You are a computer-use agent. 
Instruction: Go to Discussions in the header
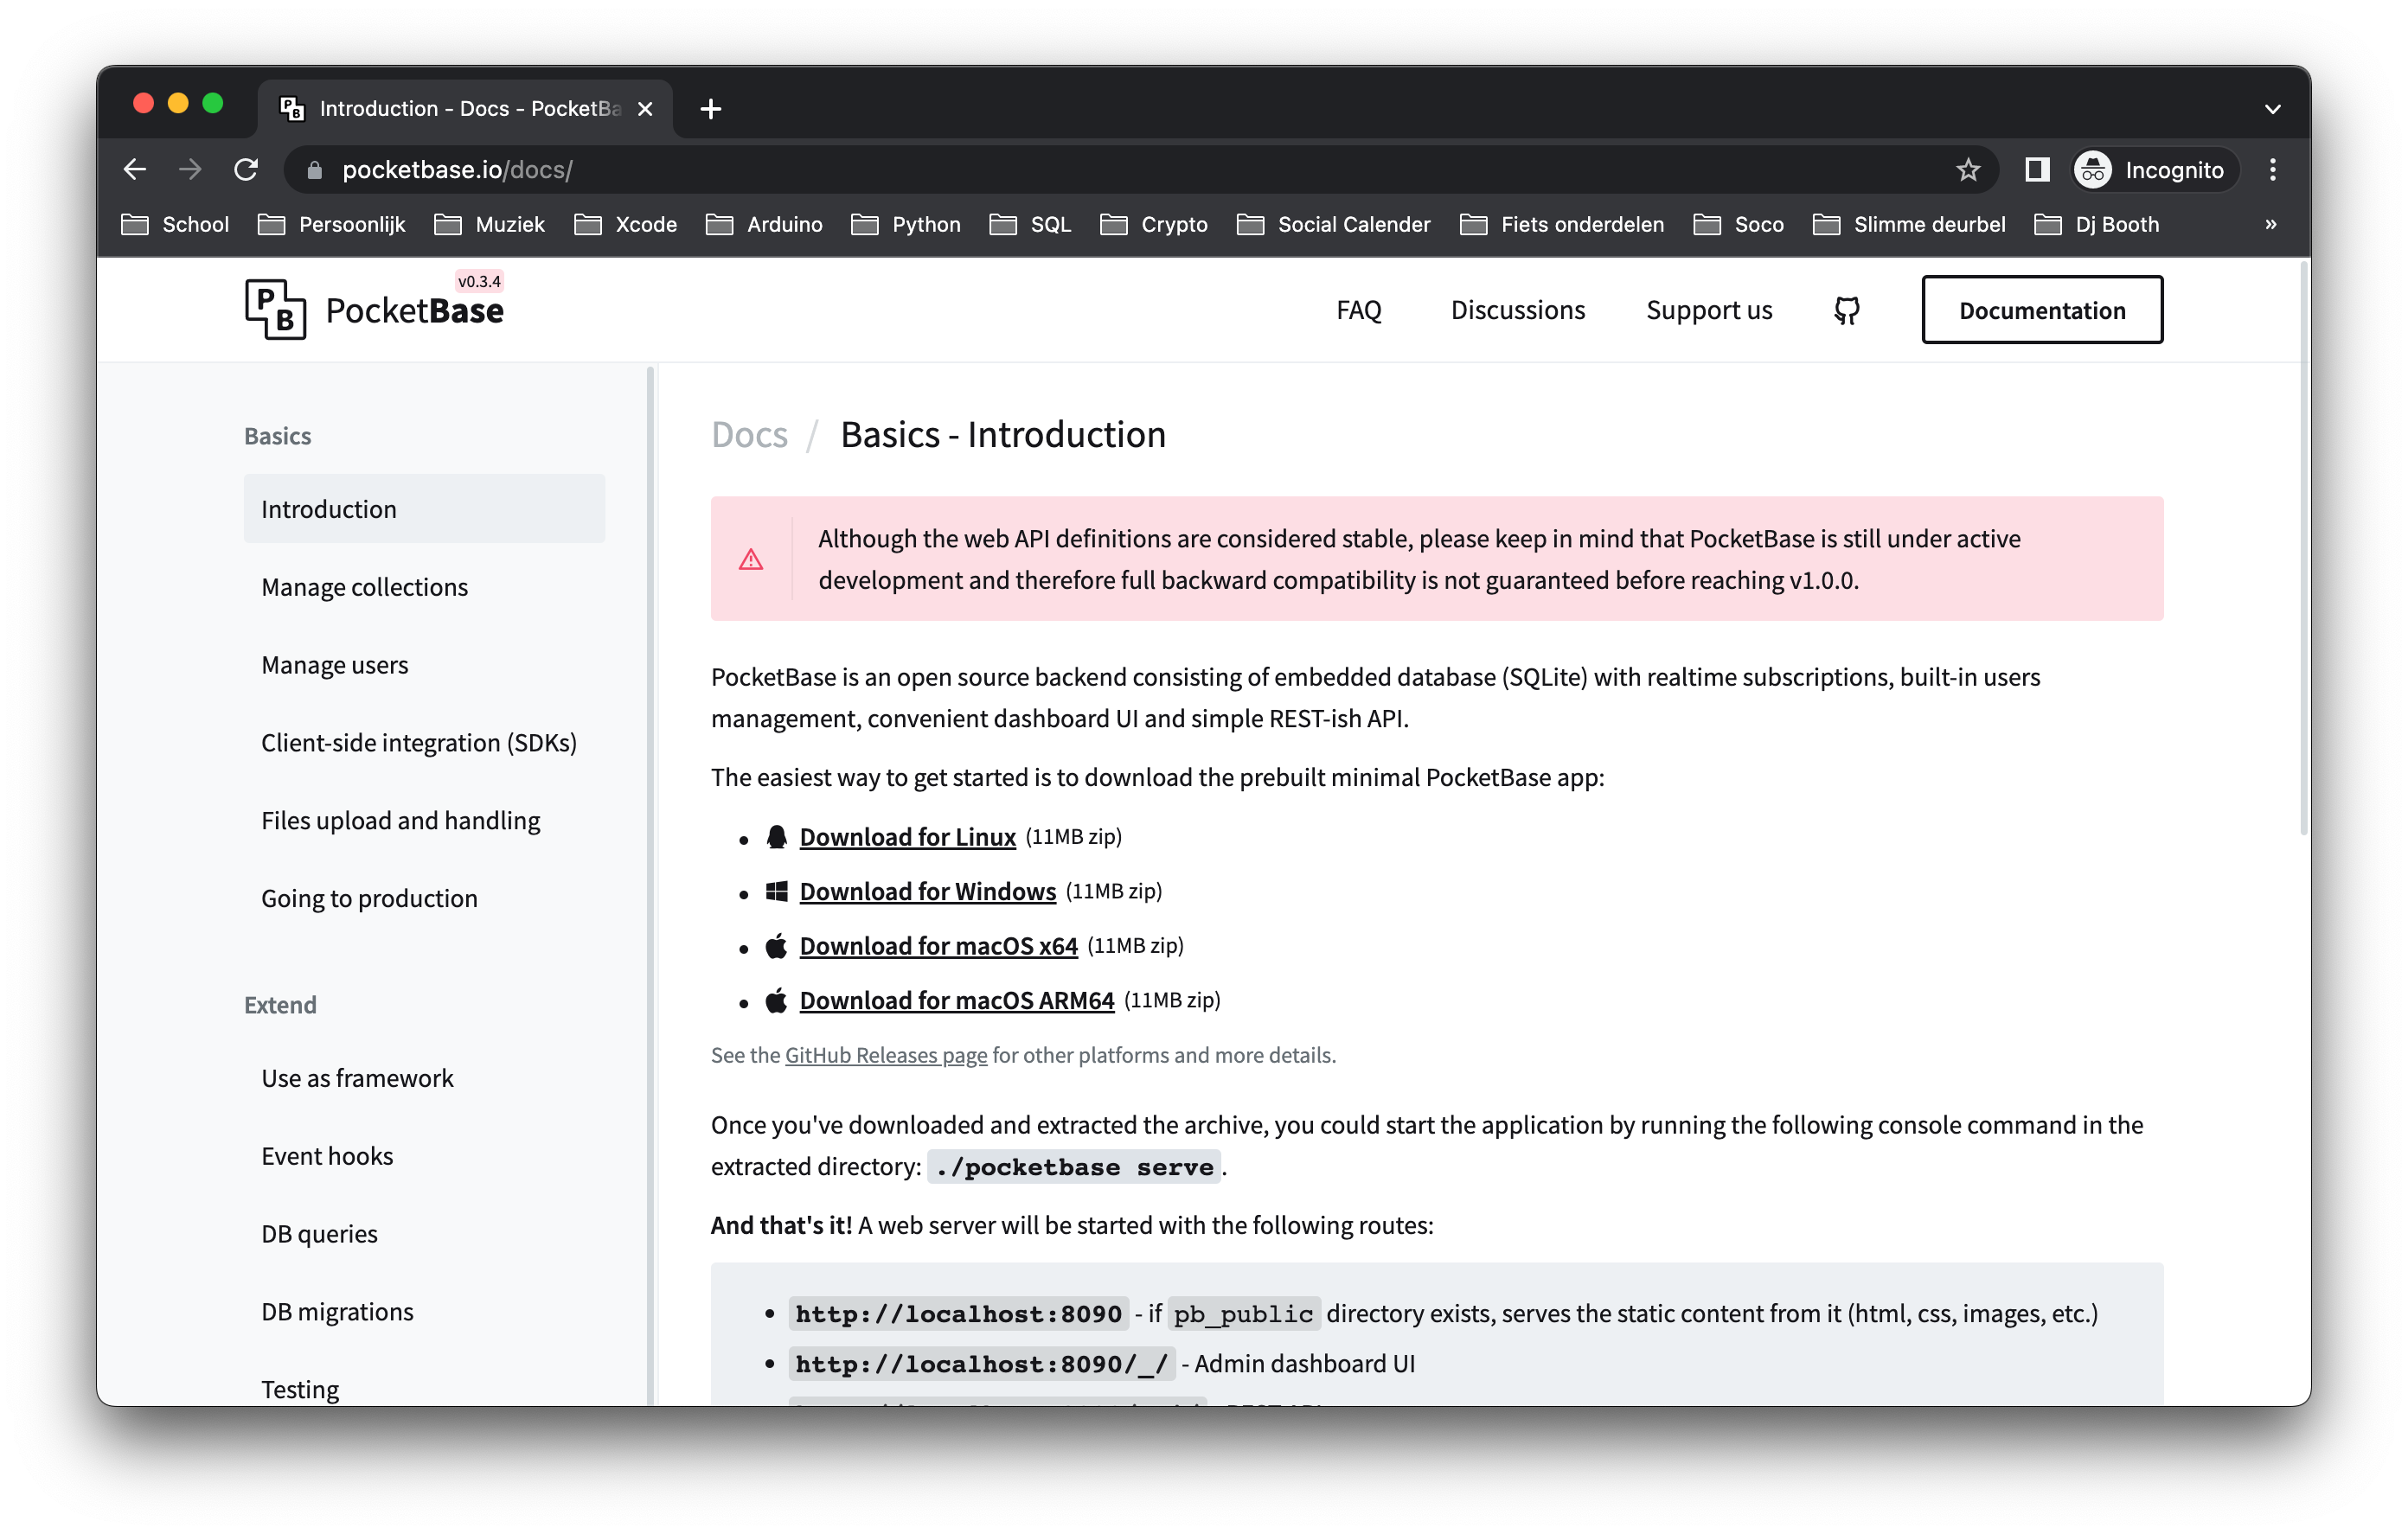click(1517, 310)
